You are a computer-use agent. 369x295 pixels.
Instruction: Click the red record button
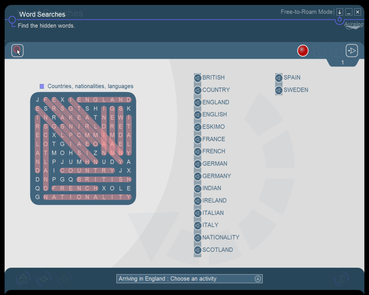(303, 51)
